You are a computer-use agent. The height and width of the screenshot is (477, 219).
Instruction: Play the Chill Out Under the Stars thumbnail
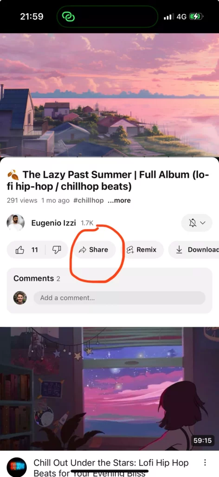point(109,388)
